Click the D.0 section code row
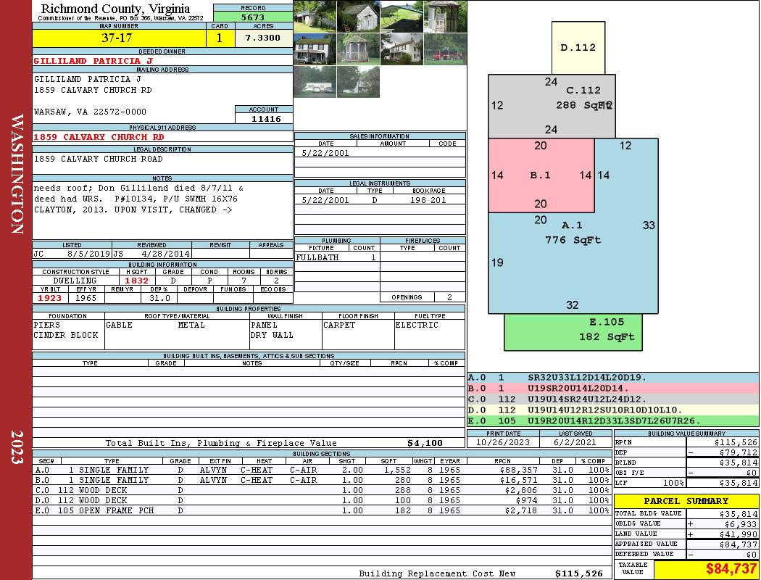Image resolution: width=761 pixels, height=580 pixels. (x=612, y=410)
